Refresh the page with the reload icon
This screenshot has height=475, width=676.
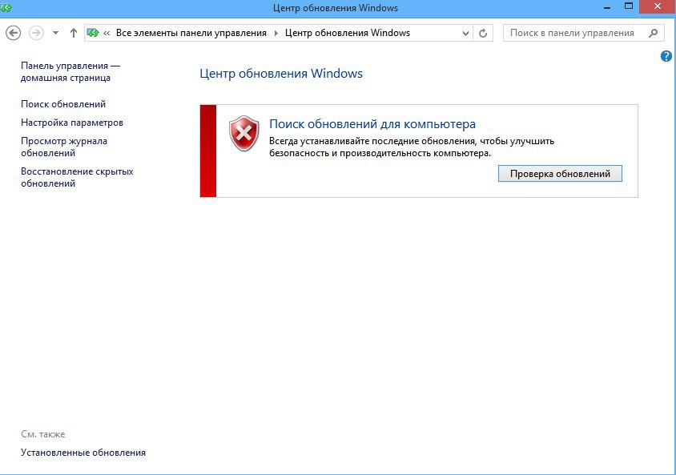click(x=483, y=33)
